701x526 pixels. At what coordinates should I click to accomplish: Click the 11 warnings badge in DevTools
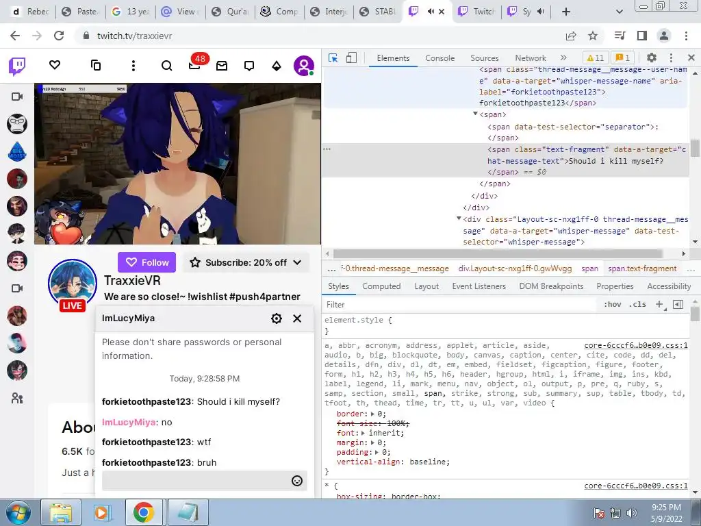click(595, 58)
